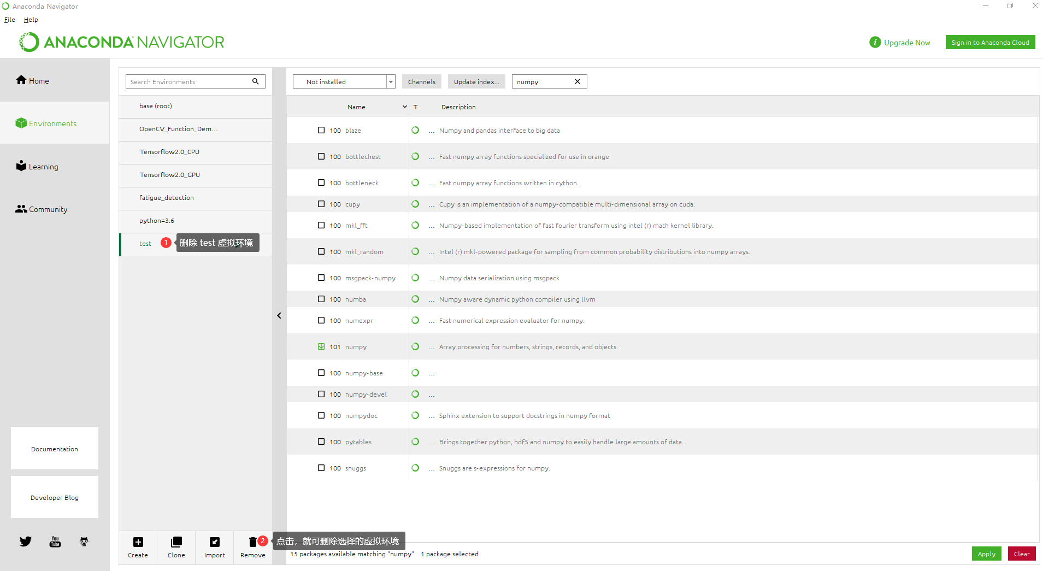The width and height of the screenshot is (1043, 571).
Task: Open the Community section
Action: click(55, 209)
